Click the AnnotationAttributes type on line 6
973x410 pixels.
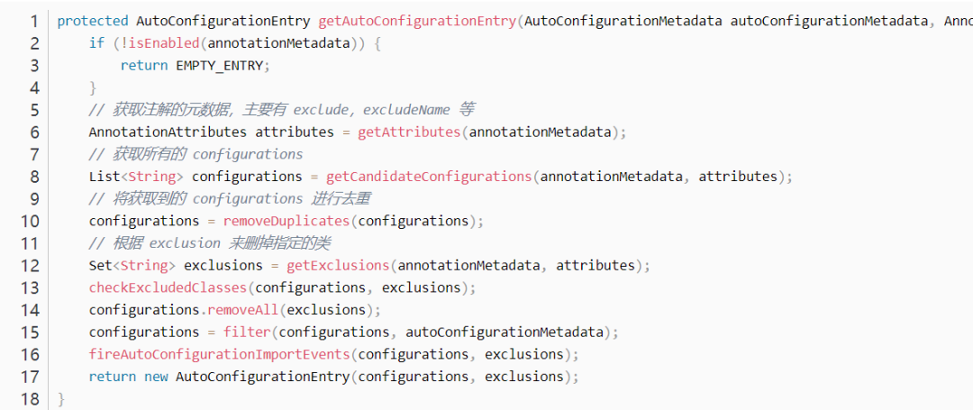(x=168, y=132)
